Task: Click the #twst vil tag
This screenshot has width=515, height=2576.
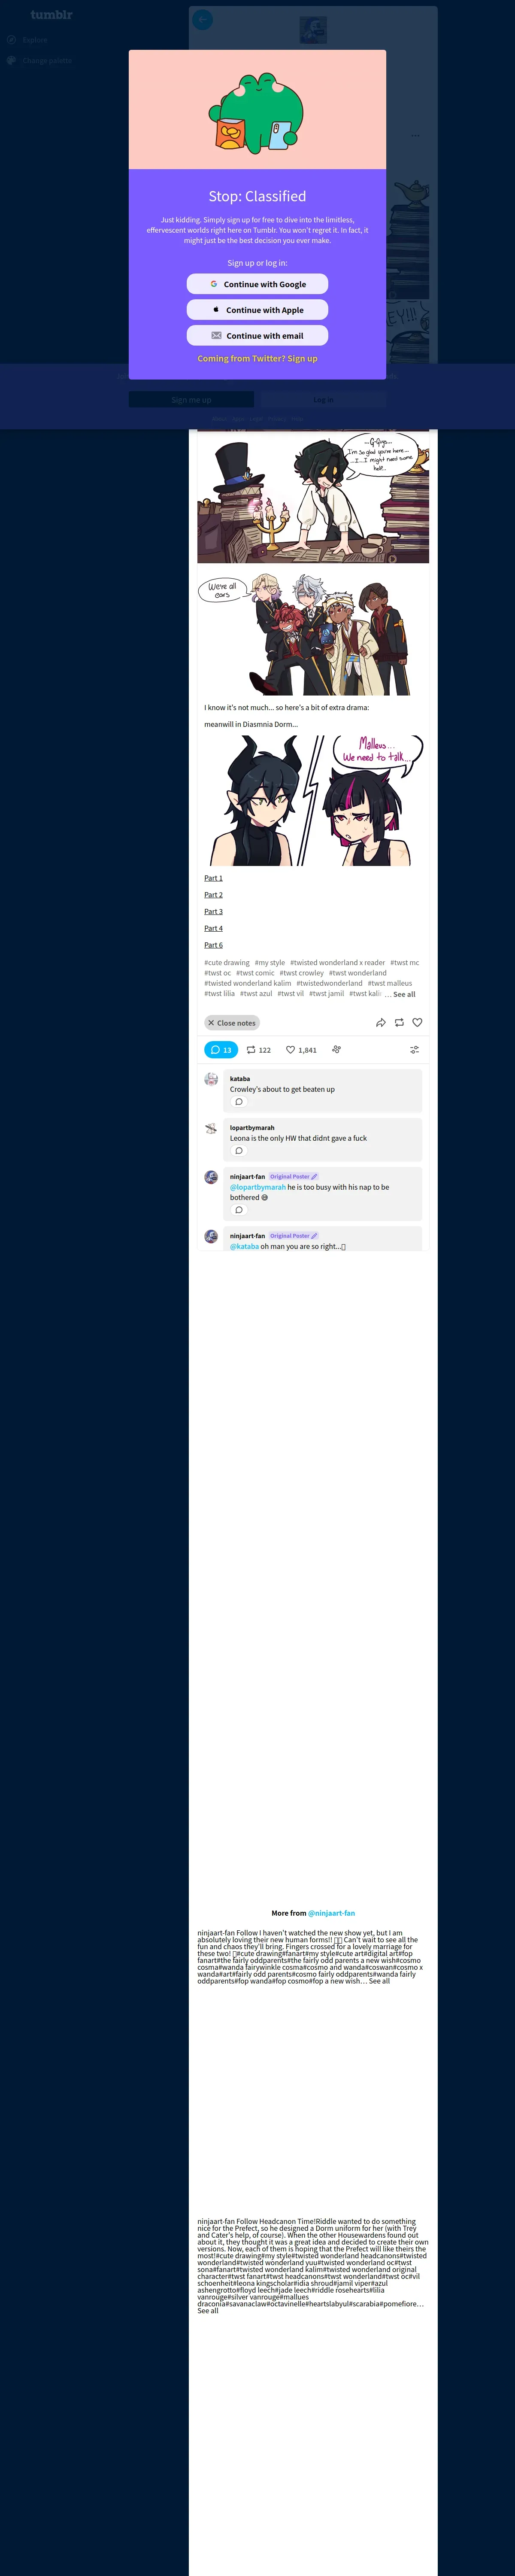Action: pos(291,994)
